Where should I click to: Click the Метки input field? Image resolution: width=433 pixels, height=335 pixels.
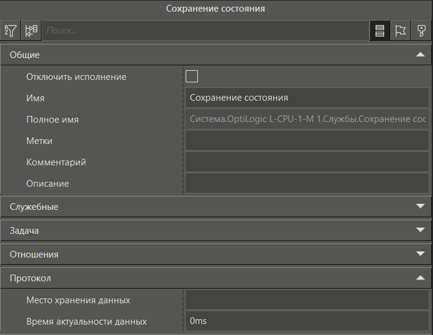coord(307,140)
